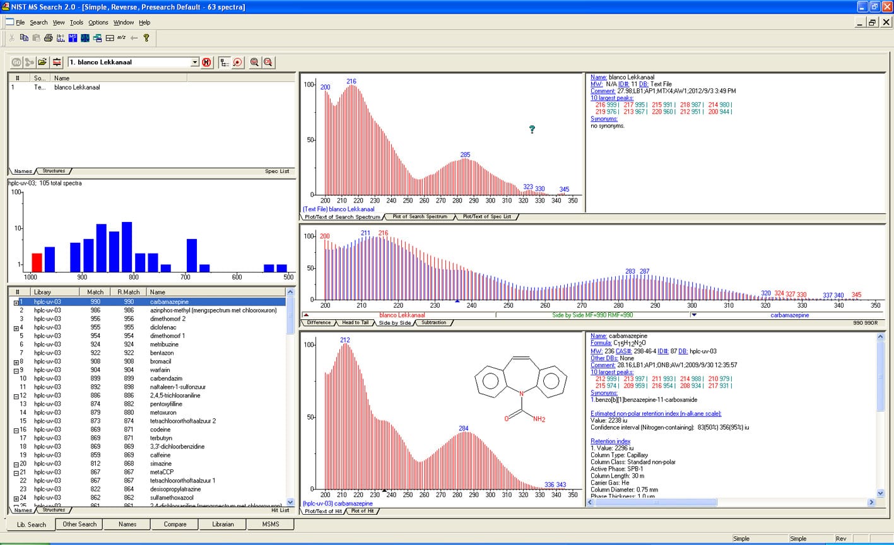Click the Paste clipboard icon

(36, 38)
